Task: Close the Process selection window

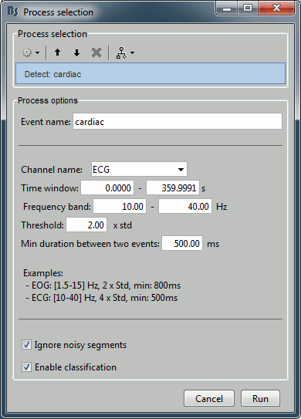Action: point(276,8)
